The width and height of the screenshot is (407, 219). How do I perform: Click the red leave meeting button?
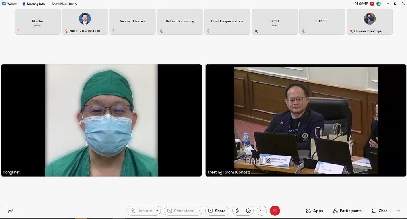(x=275, y=211)
